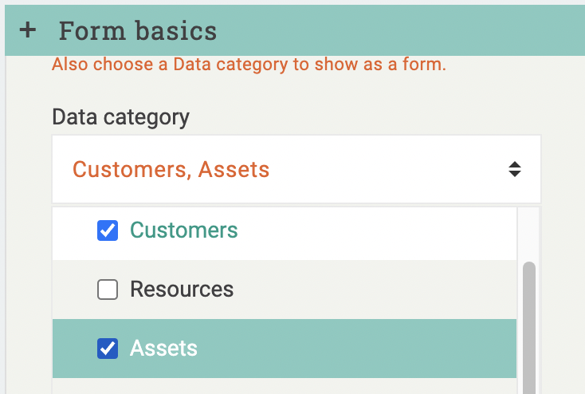This screenshot has height=394, width=585.
Task: Expand Form basics with the plus icon
Action: click(x=28, y=30)
